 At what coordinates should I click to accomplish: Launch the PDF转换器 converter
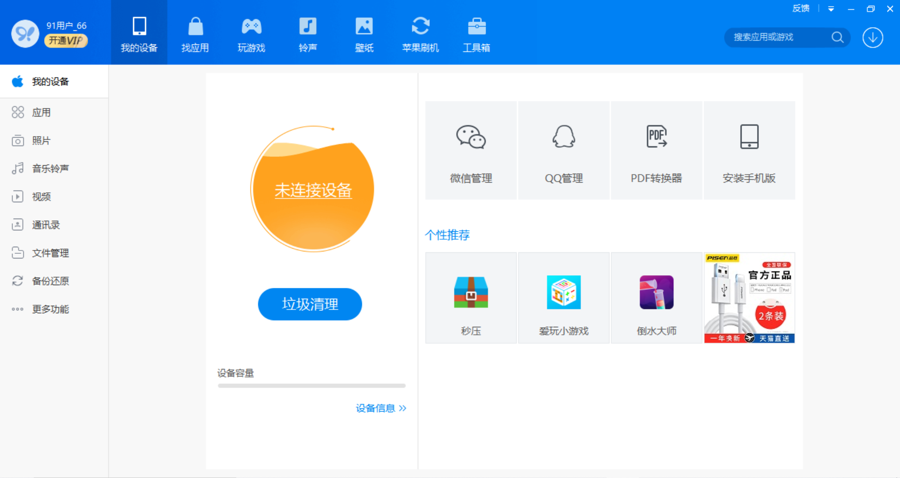[x=656, y=150]
